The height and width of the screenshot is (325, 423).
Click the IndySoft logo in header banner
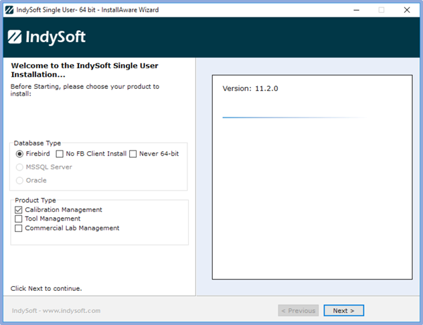coord(47,37)
